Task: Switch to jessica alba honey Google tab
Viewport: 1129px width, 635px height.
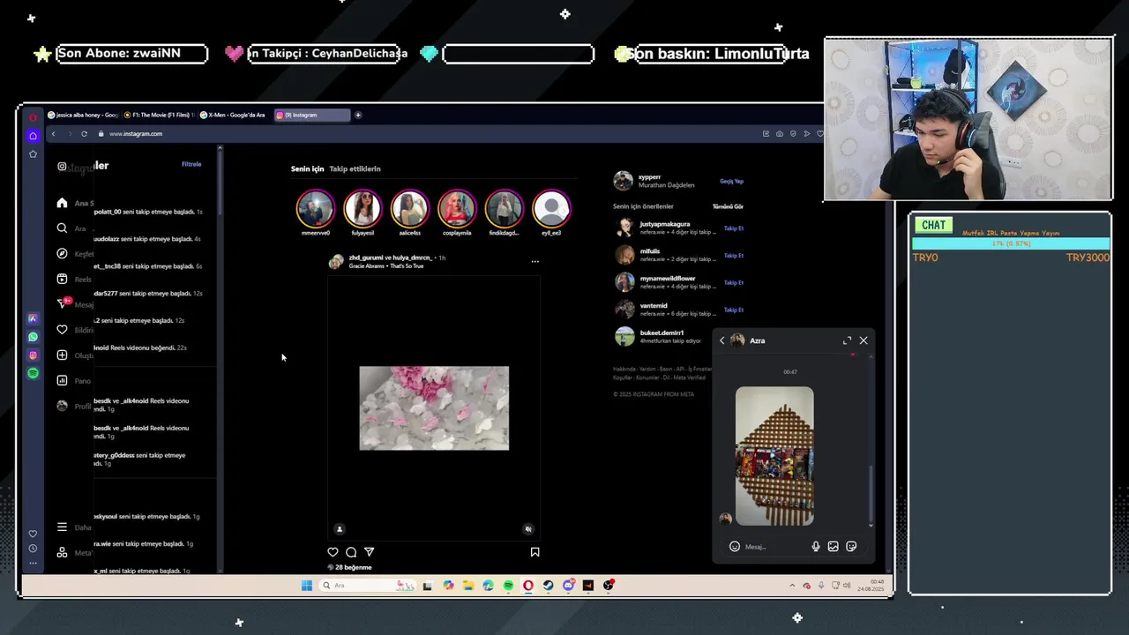Action: click(83, 115)
